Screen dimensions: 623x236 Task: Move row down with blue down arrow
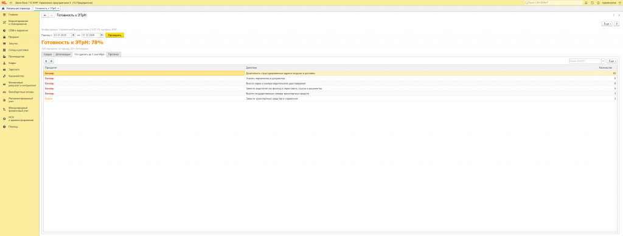51,61
